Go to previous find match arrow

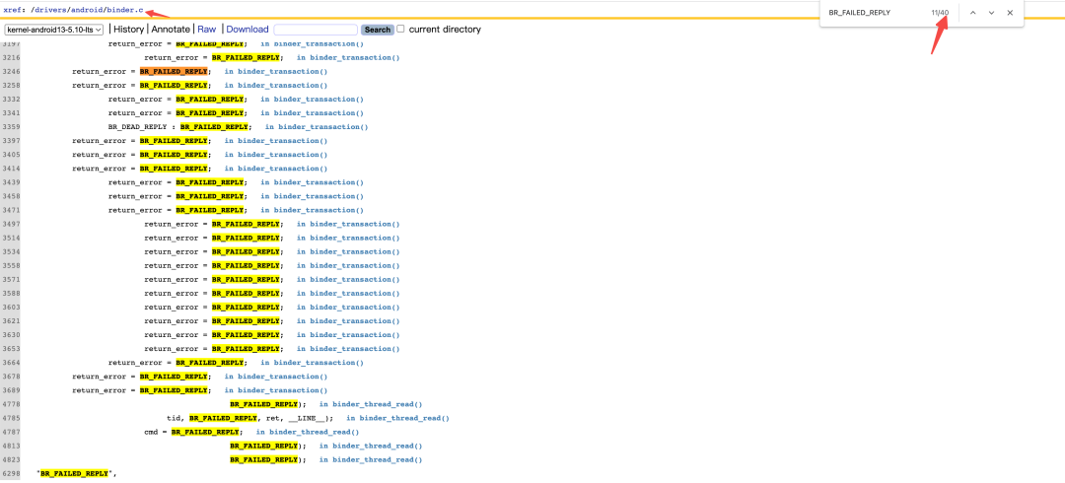[x=972, y=13]
